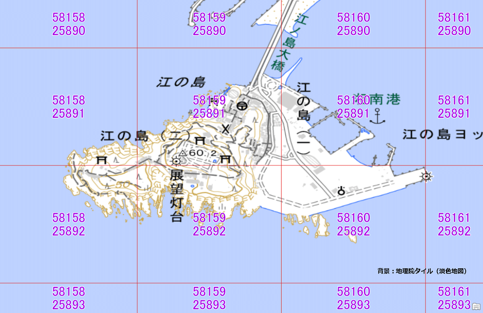This screenshot has width=483, height=313.
Task: Click the X-shaped police box symbol
Action: tap(226, 129)
